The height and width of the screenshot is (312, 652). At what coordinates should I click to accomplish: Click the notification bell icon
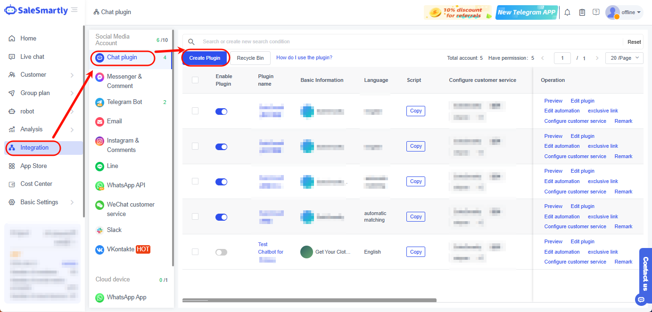567,12
